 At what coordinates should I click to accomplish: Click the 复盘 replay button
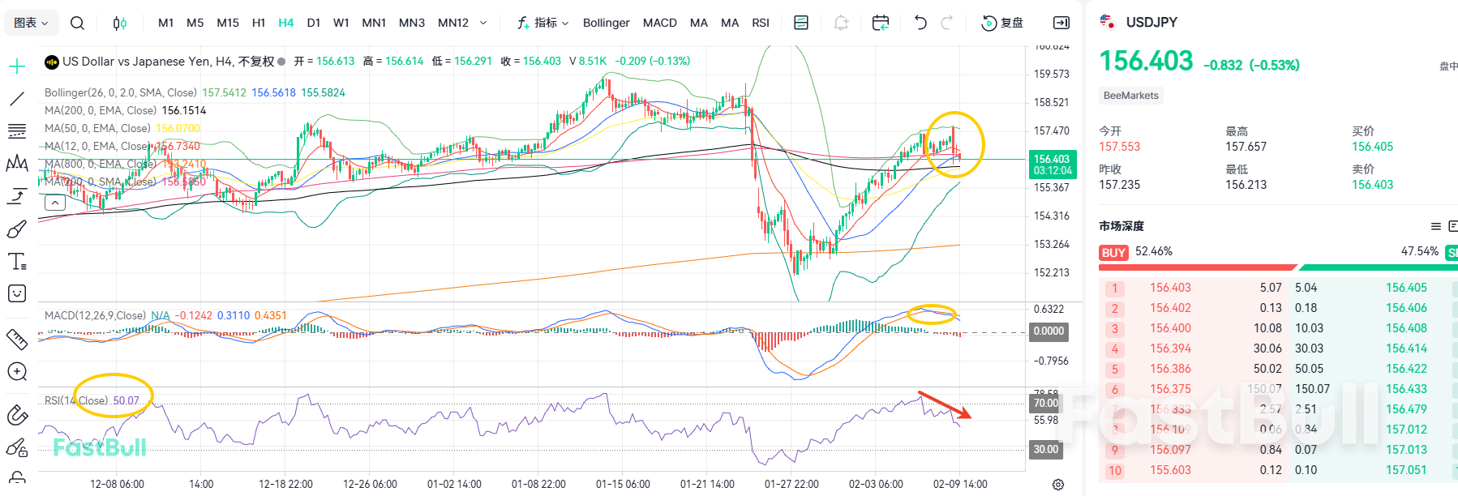[1002, 23]
